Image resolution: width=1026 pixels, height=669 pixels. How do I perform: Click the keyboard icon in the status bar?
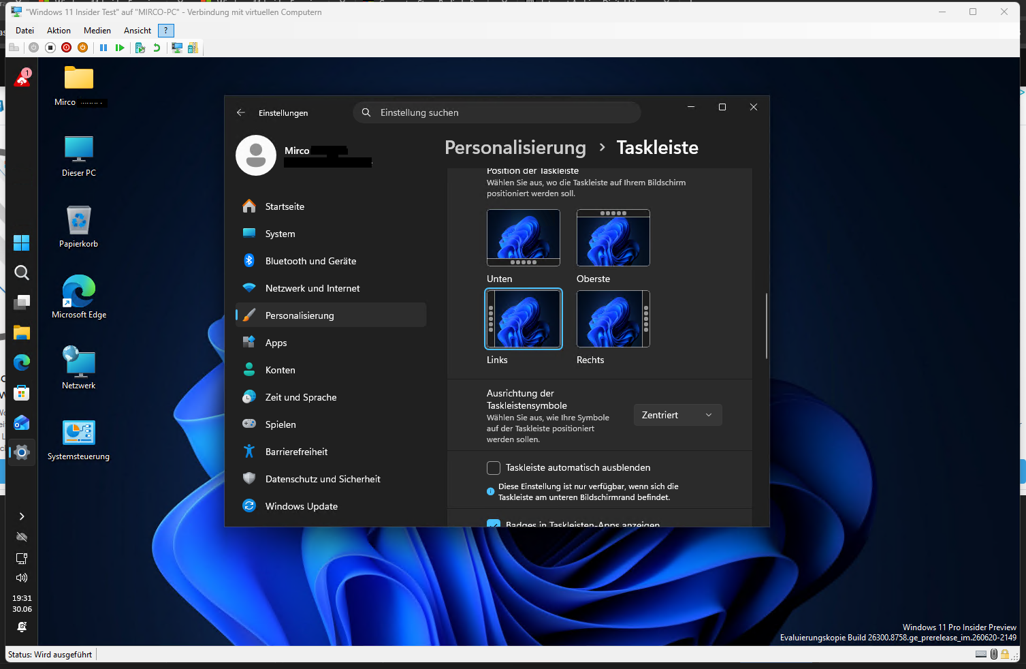coord(981,654)
